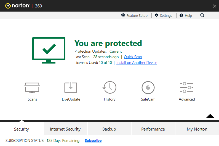Switch to the Internet Security tab

pyautogui.click(x=65, y=129)
